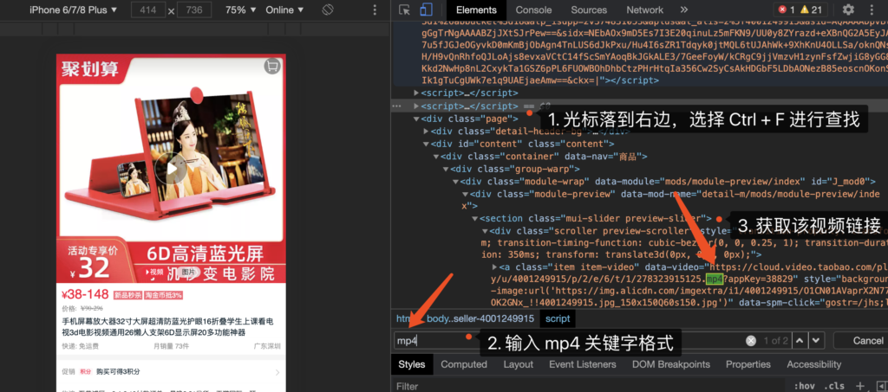Play the product video
Viewport: 888px width, 392px height.
pos(171,169)
